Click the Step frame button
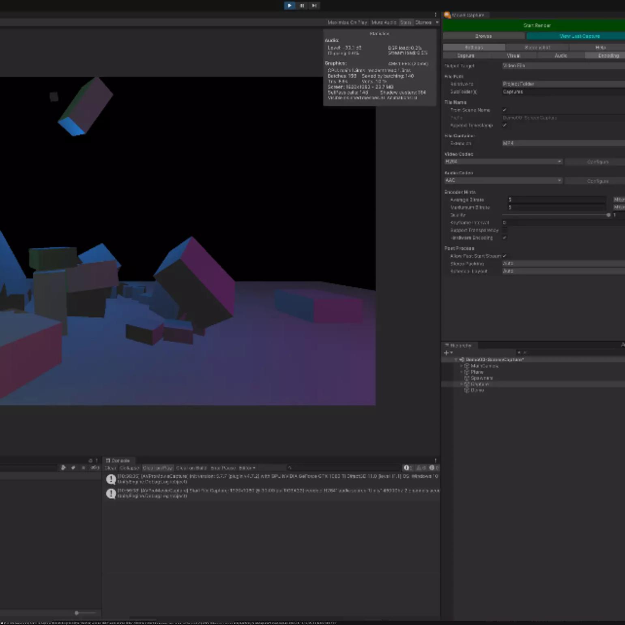The width and height of the screenshot is (625, 625). coord(314,6)
